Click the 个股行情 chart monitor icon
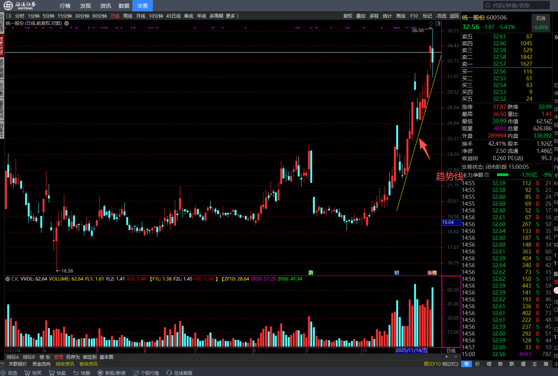558x376 pixels. [136, 373]
